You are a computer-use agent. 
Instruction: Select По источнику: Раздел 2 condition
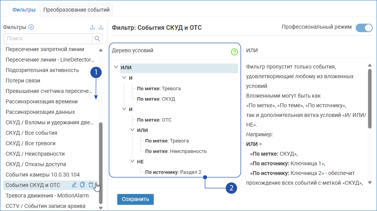pyautogui.click(x=173, y=172)
